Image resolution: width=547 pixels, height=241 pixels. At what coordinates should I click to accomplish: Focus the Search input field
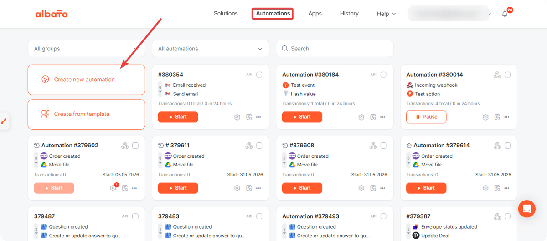pyautogui.click(x=335, y=49)
